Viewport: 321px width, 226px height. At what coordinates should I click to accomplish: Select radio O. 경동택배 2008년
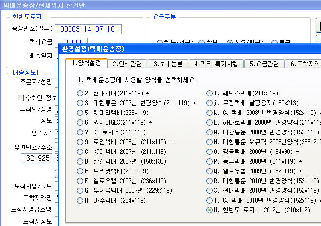tap(209, 152)
